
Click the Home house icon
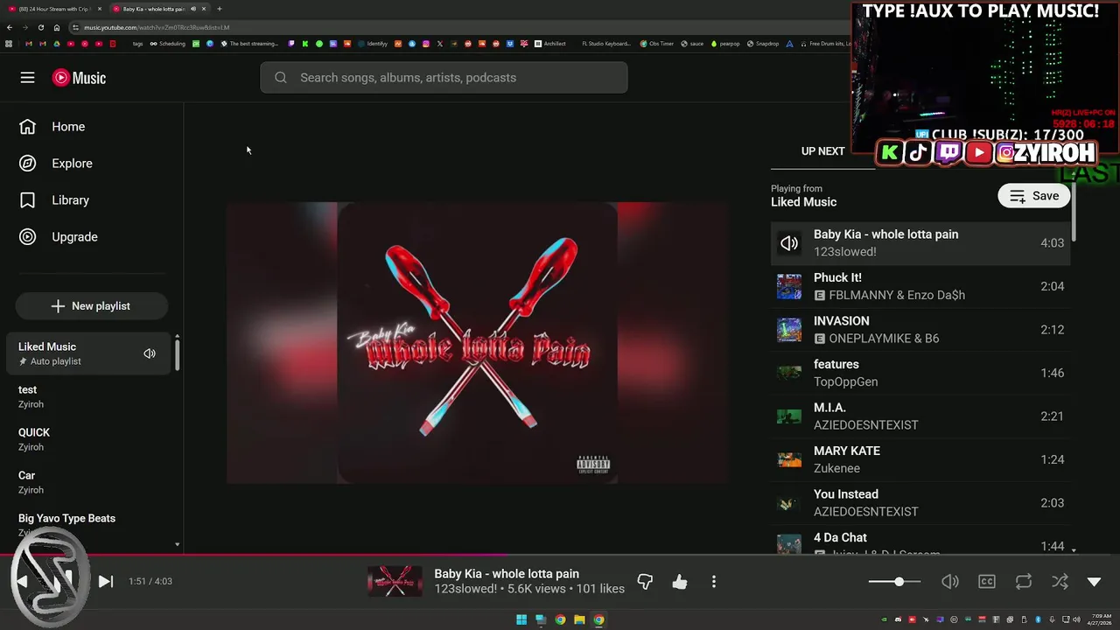pos(28,127)
